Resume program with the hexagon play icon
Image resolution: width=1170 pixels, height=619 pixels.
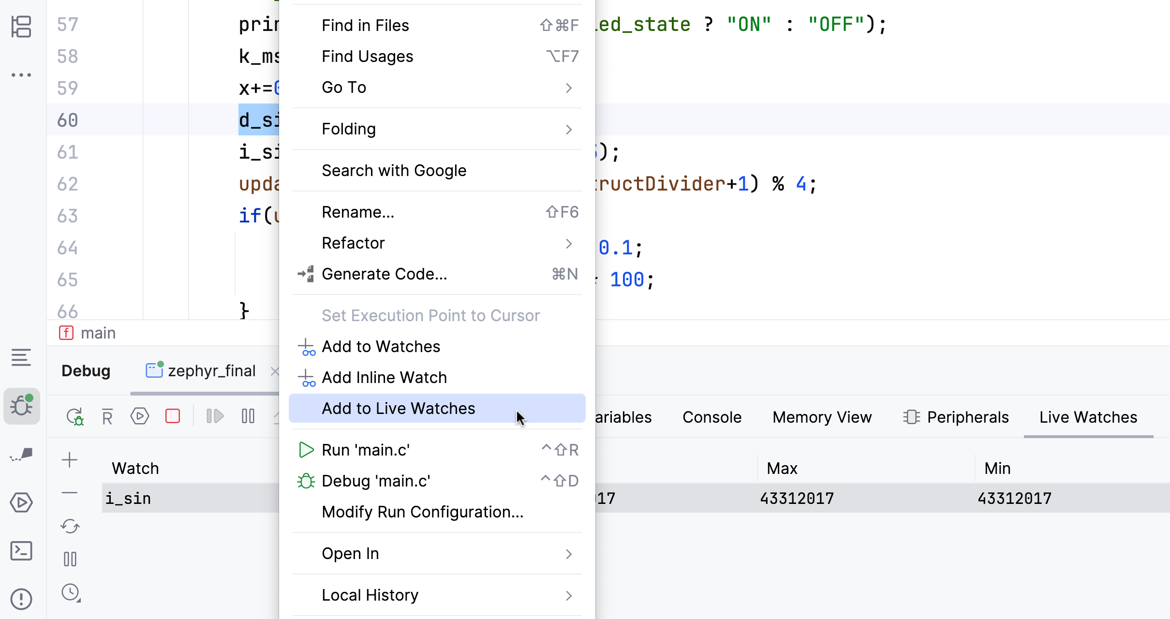(x=139, y=416)
